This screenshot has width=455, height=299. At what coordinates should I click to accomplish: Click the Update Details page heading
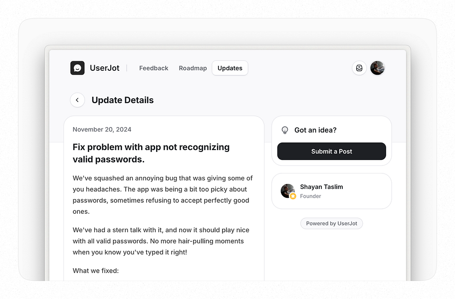(122, 100)
